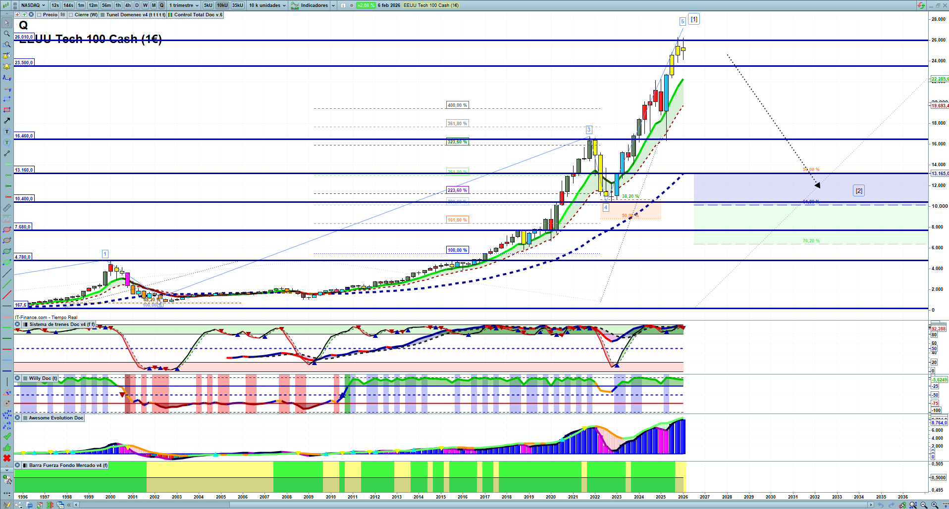This screenshot has width=949, height=509.
Task: Click the green checkmark tool
Action: (x=7, y=436)
